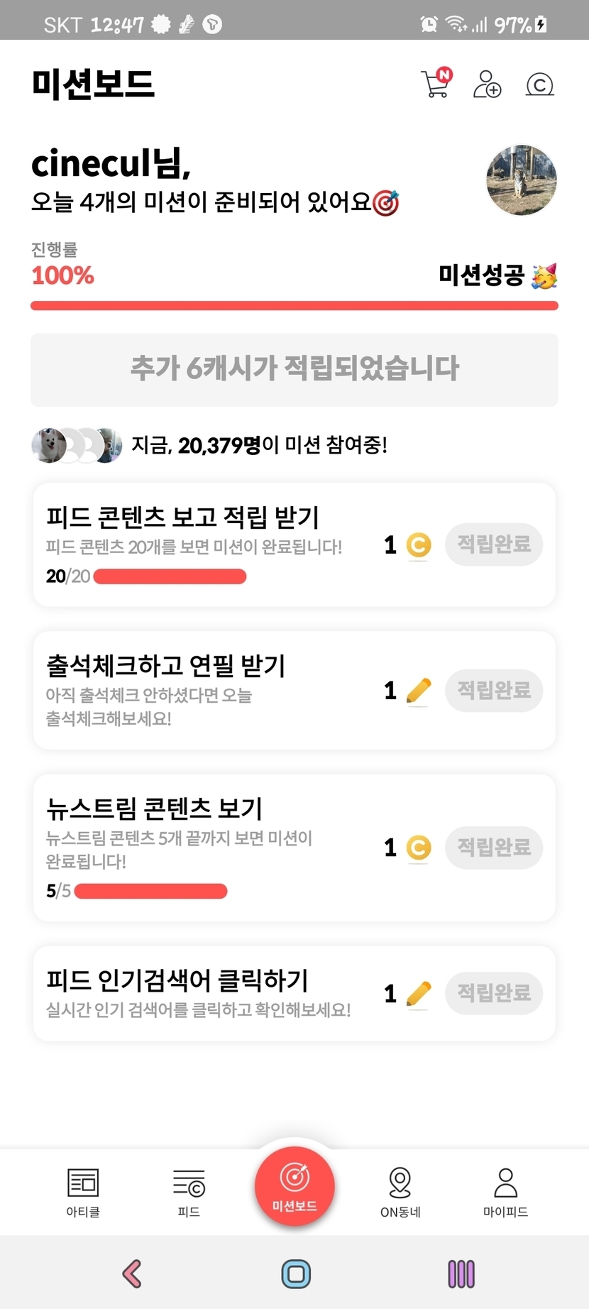The image size is (589, 1309).
Task: Open the shopping cart icon
Action: pyautogui.click(x=436, y=84)
